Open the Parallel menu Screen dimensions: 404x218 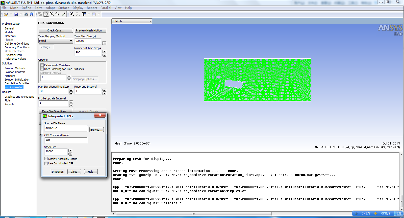point(106,8)
